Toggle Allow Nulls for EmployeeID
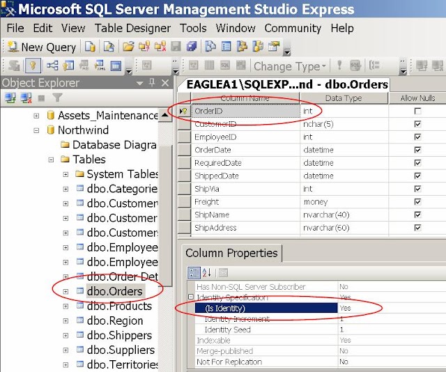Viewport: 446px width, 372px height. [417, 137]
